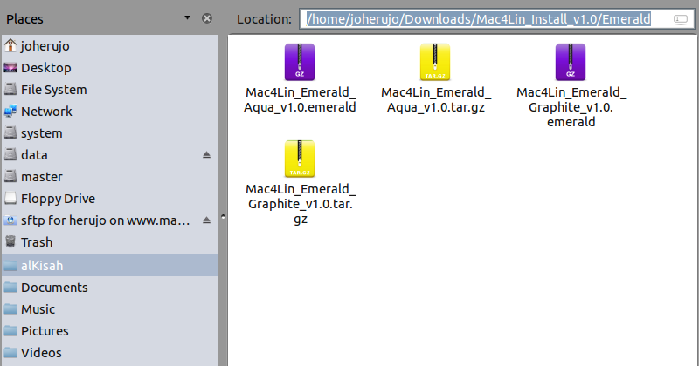This screenshot has width=699, height=366.
Task: Select Floppy Drive in Places
Action: click(x=58, y=199)
